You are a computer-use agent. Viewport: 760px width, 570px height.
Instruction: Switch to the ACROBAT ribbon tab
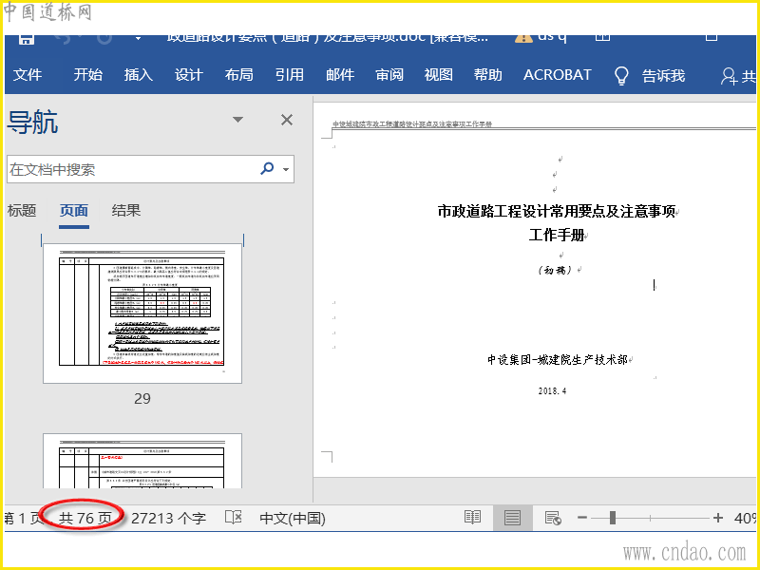pos(558,75)
